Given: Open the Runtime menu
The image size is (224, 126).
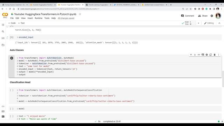Looking at the screenshot, I should click(38, 18).
